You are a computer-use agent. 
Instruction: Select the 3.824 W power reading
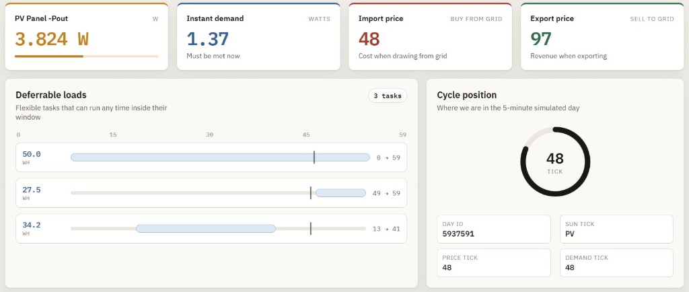52,39
